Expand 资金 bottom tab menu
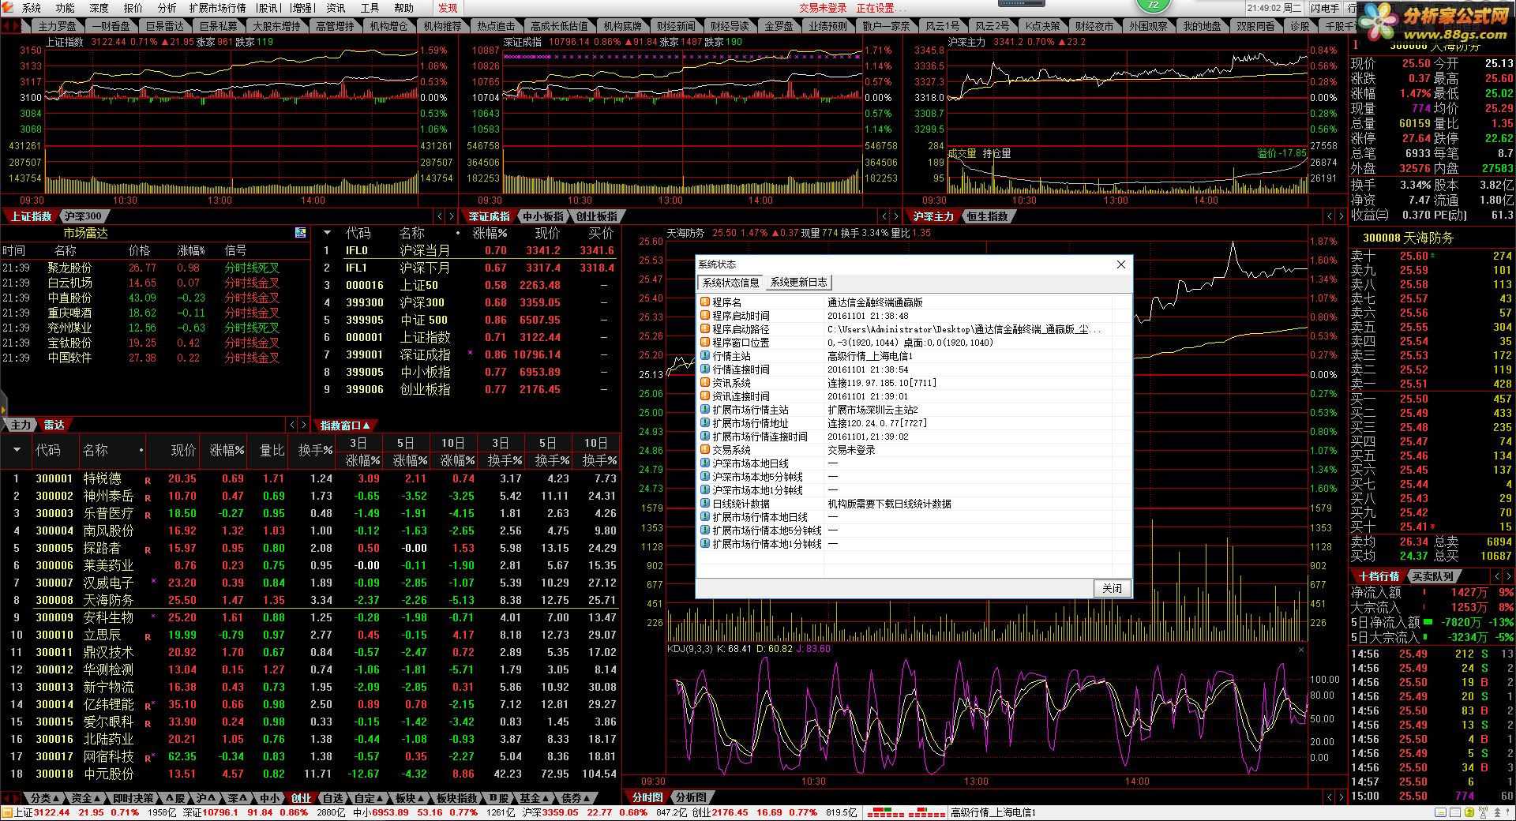Viewport: 1516px width, 821px height. click(x=86, y=798)
